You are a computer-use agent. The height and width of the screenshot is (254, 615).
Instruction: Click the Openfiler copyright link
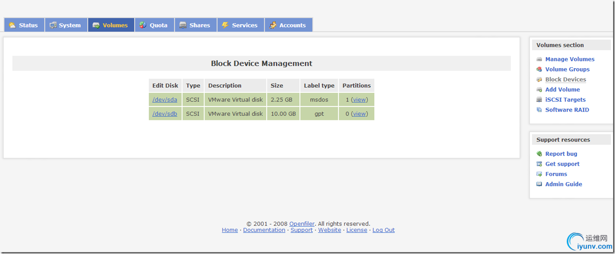(302, 224)
